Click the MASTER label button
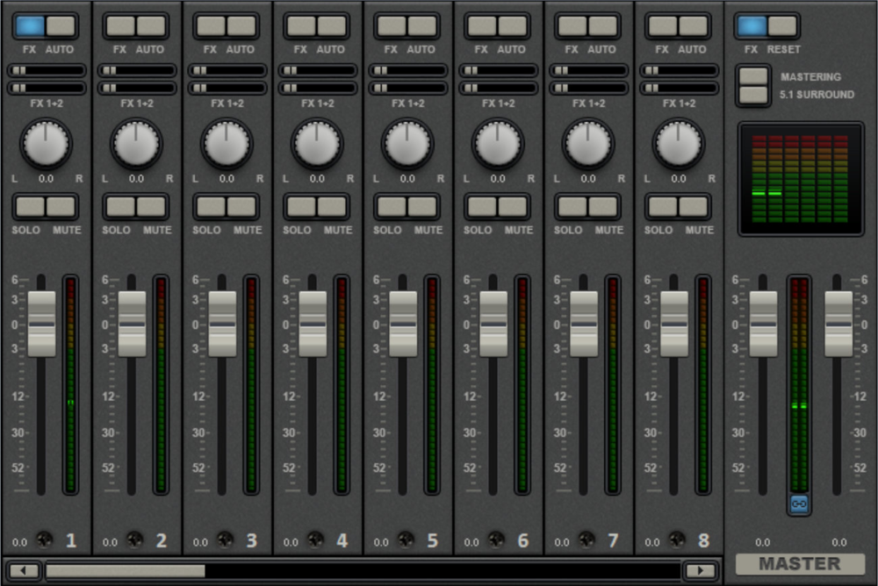The width and height of the screenshot is (878, 586). click(x=799, y=563)
